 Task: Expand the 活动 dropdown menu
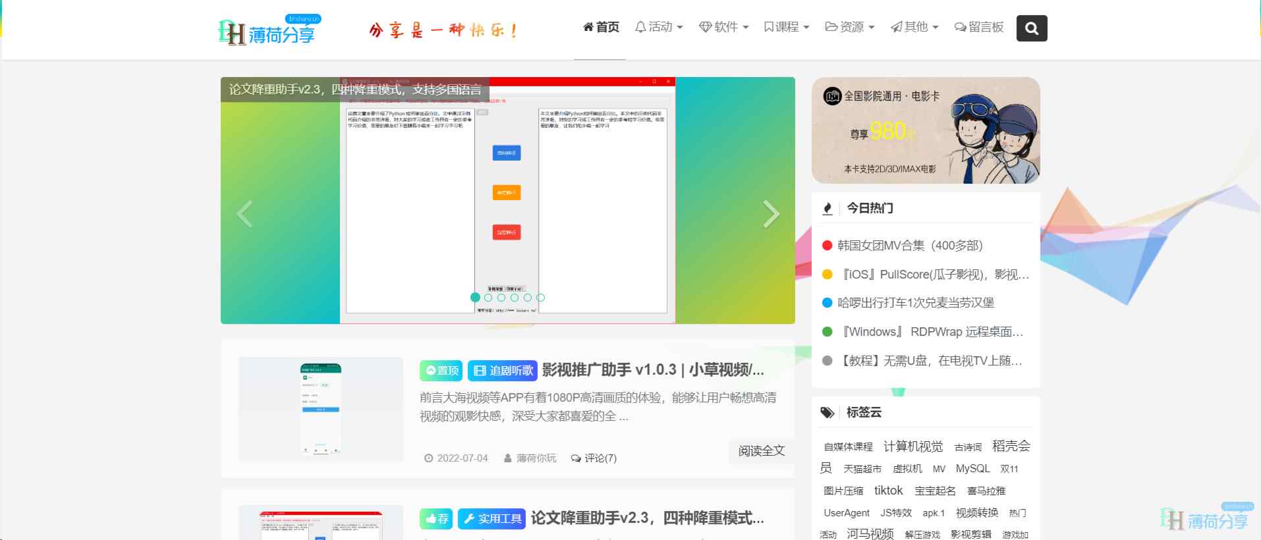(658, 27)
